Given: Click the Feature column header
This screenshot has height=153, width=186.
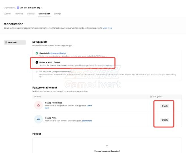Looking at the screenshot, I should (37, 97).
